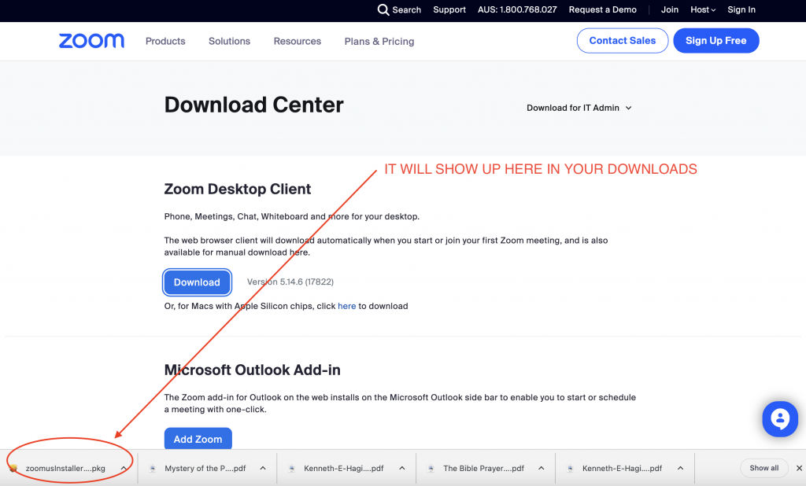The width and height of the screenshot is (806, 486).
Task: Click the Add Zoom button for Outlook
Action: (198, 439)
